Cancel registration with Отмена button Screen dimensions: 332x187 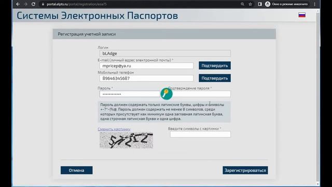click(x=77, y=170)
